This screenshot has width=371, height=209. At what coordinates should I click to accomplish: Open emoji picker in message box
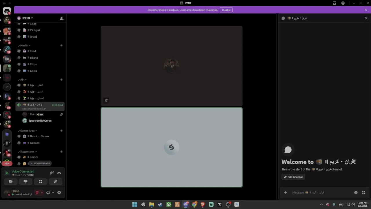coord(356,192)
